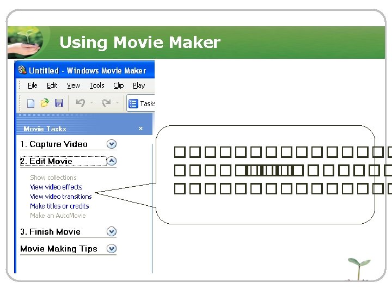Open a project using the folder icon
This screenshot has height=294, width=392.
[45, 103]
